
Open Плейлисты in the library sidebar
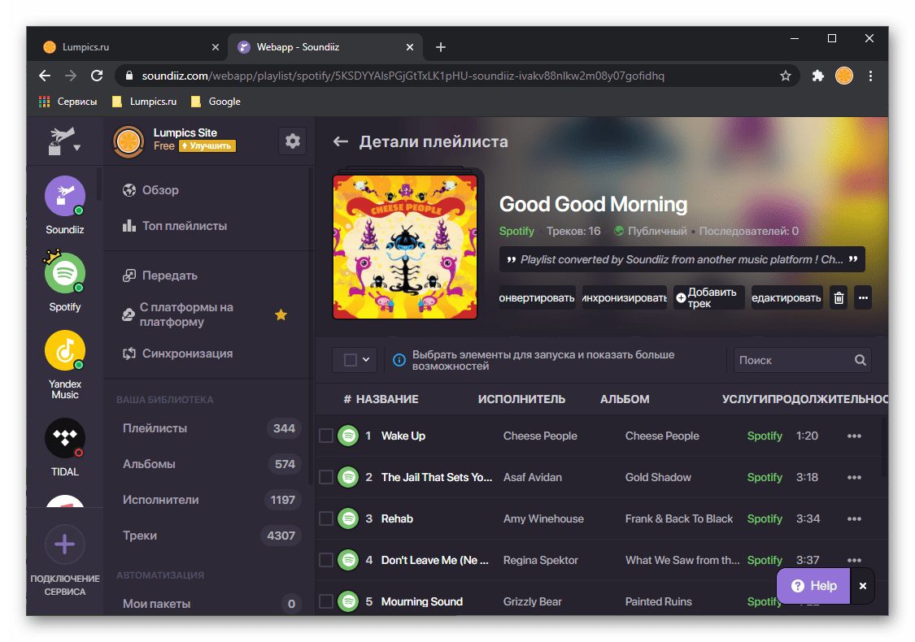pyautogui.click(x=155, y=428)
